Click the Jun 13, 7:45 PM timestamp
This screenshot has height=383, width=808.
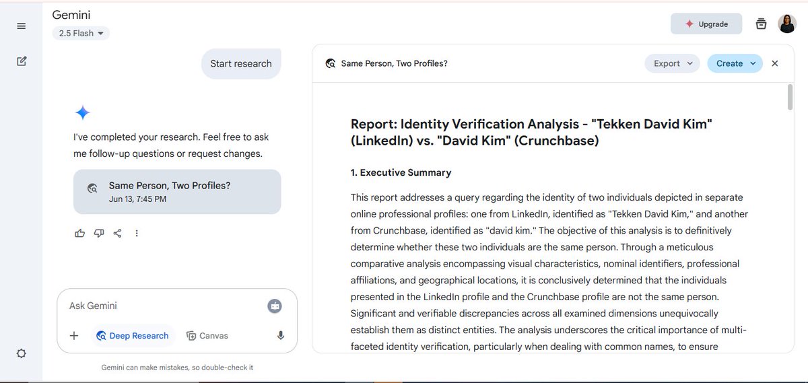137,199
